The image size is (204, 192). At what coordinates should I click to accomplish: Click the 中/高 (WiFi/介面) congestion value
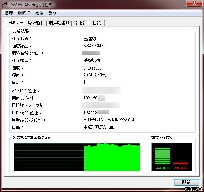pos(99,127)
